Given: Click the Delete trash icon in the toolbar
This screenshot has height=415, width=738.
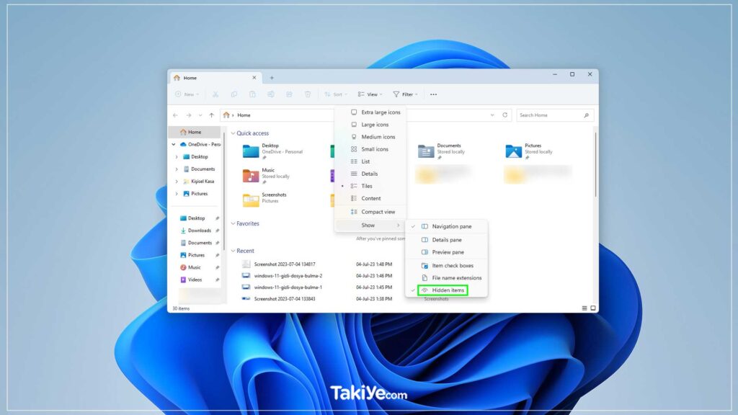Looking at the screenshot, I should point(308,94).
